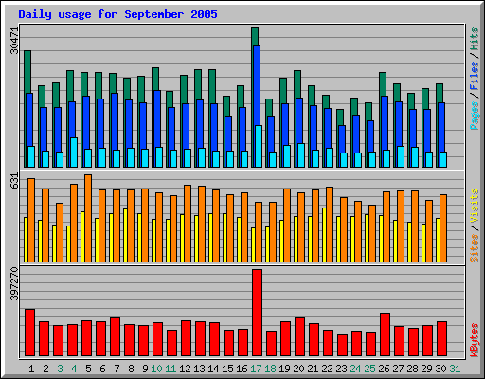Select the tallest orange Visits bar on day 5
485x379 pixels.
[88, 218]
